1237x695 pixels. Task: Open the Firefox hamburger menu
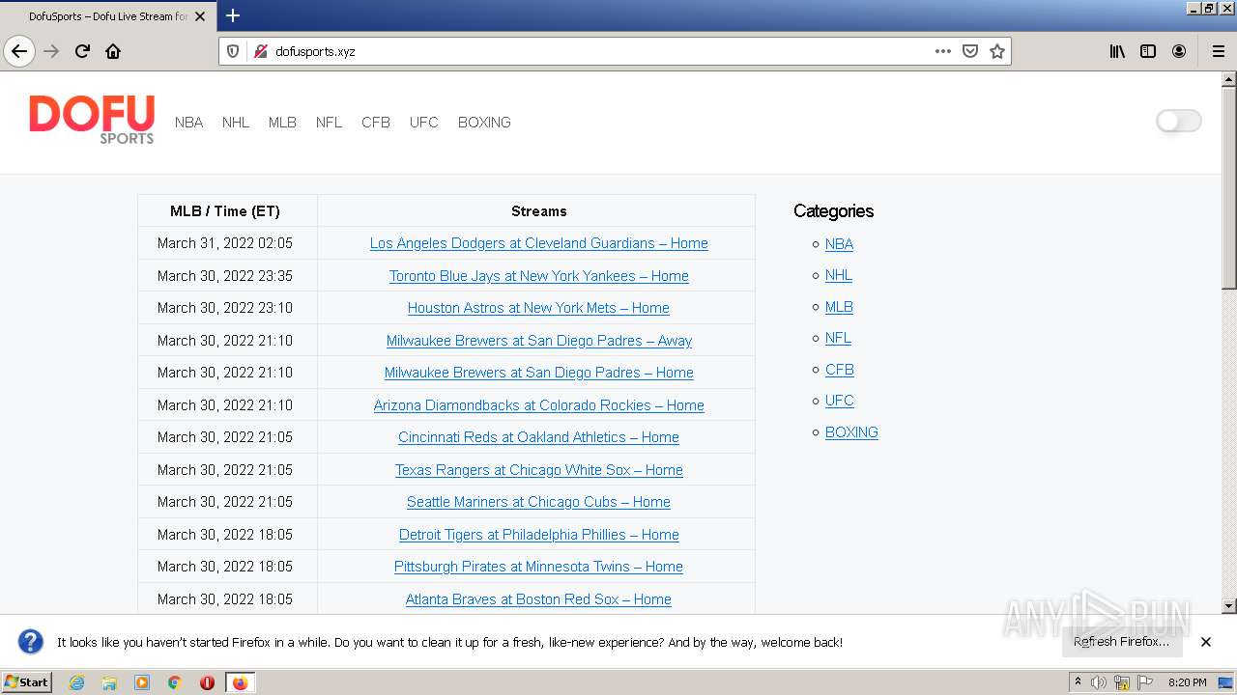pyautogui.click(x=1218, y=51)
